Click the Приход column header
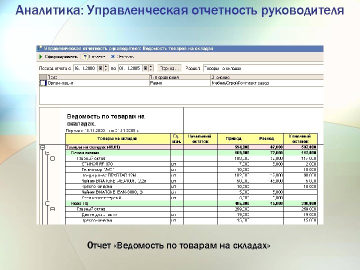 coord(233,138)
